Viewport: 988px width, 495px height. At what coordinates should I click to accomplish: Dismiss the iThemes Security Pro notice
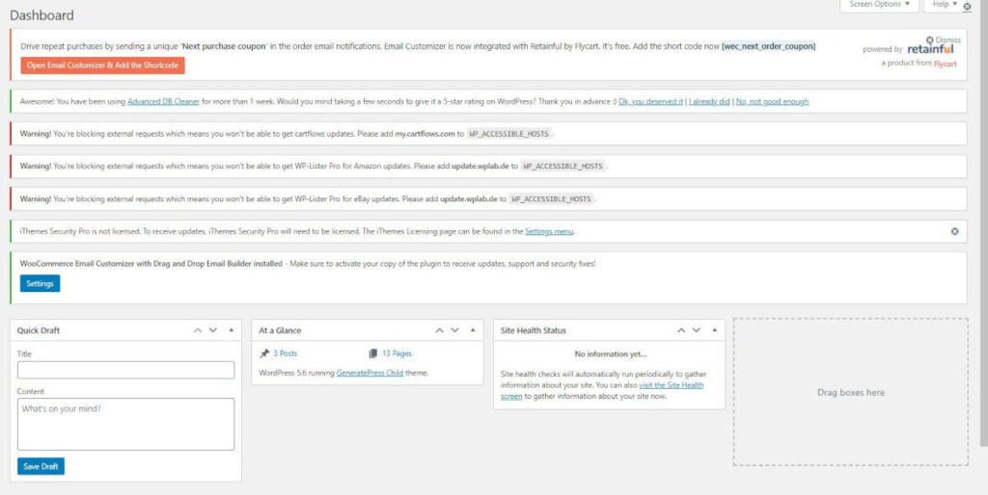[x=954, y=231]
